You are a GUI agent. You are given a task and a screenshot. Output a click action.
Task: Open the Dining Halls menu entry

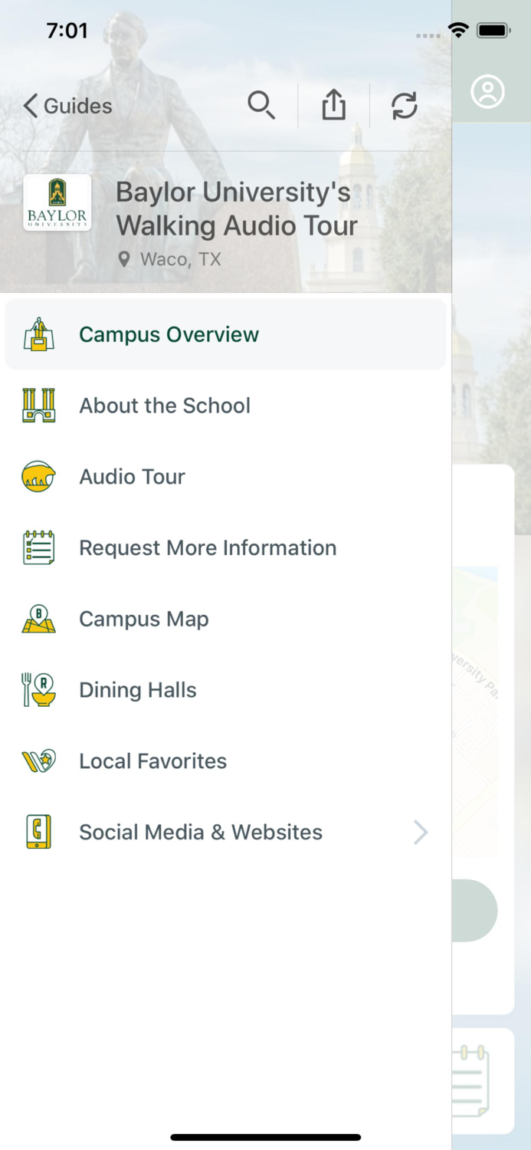[x=137, y=689]
